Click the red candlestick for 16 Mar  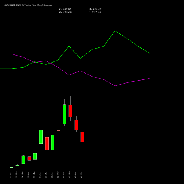click(70, 111)
